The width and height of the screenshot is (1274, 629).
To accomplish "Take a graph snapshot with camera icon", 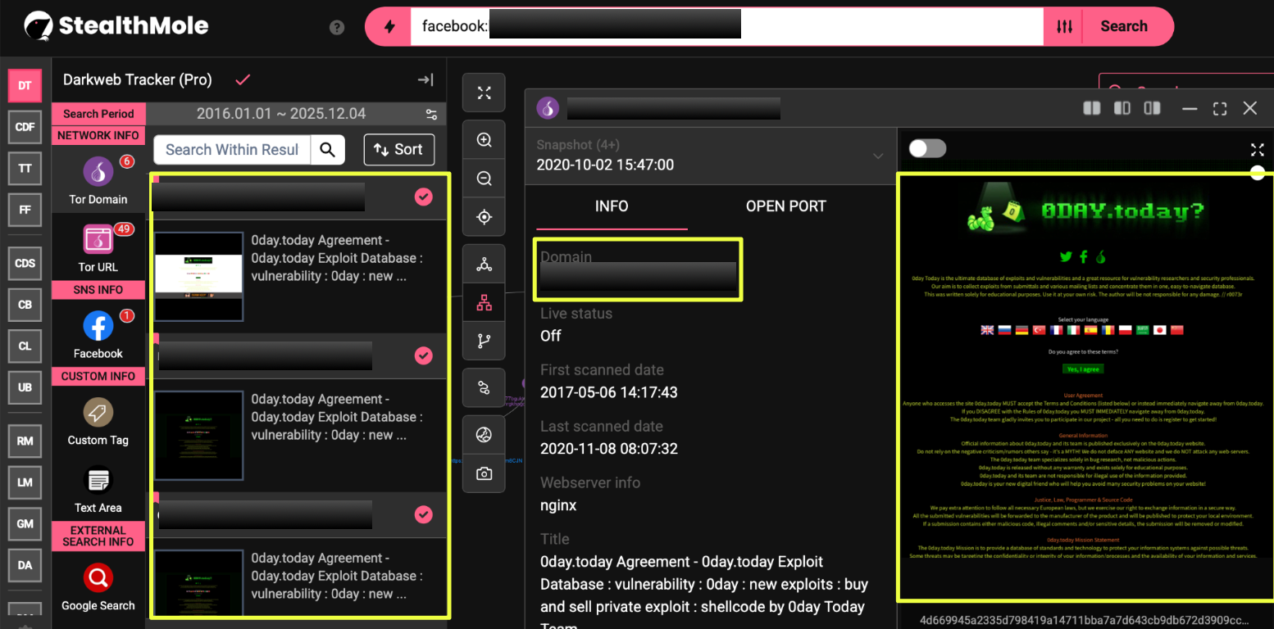I will 484,473.
